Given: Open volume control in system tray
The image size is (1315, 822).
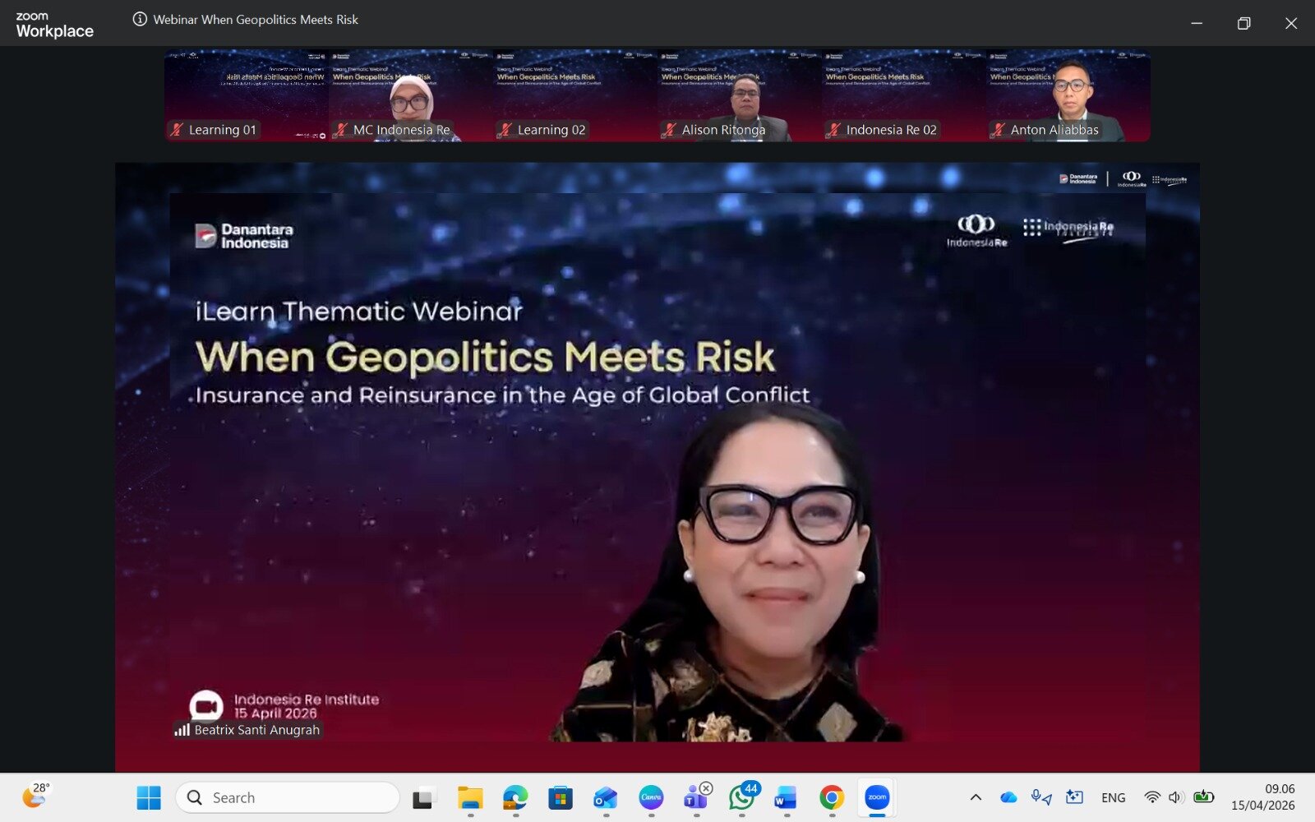Looking at the screenshot, I should click(x=1176, y=797).
